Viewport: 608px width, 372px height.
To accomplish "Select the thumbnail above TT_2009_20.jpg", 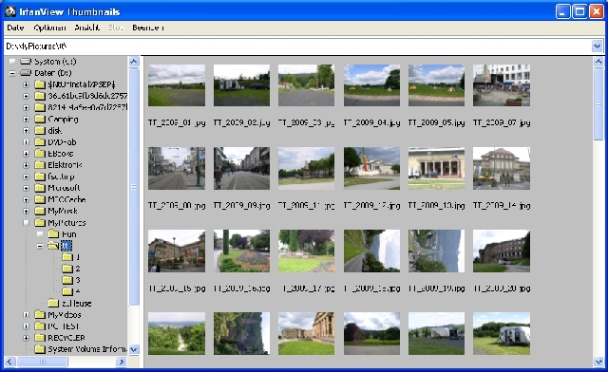I will [502, 251].
